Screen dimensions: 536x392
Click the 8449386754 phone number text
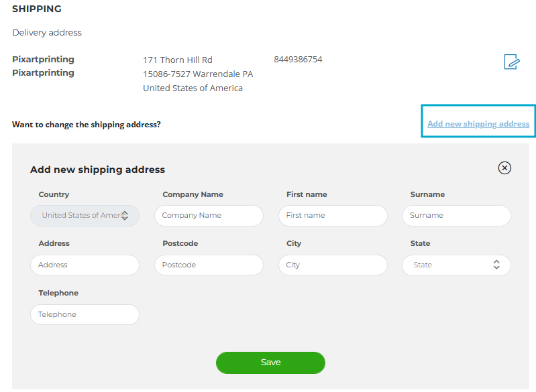tap(298, 60)
